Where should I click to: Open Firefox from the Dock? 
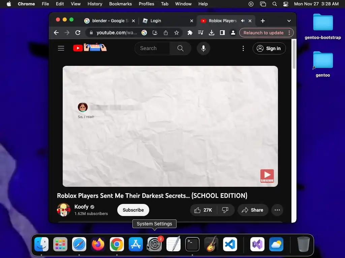[98, 244]
